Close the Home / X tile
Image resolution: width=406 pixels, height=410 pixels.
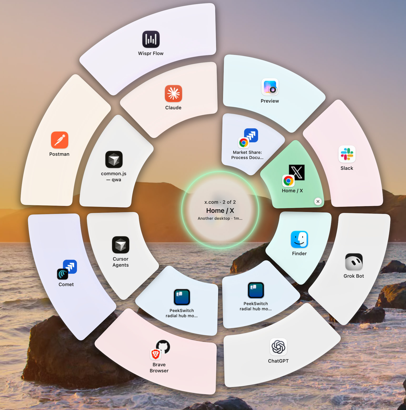(x=318, y=201)
